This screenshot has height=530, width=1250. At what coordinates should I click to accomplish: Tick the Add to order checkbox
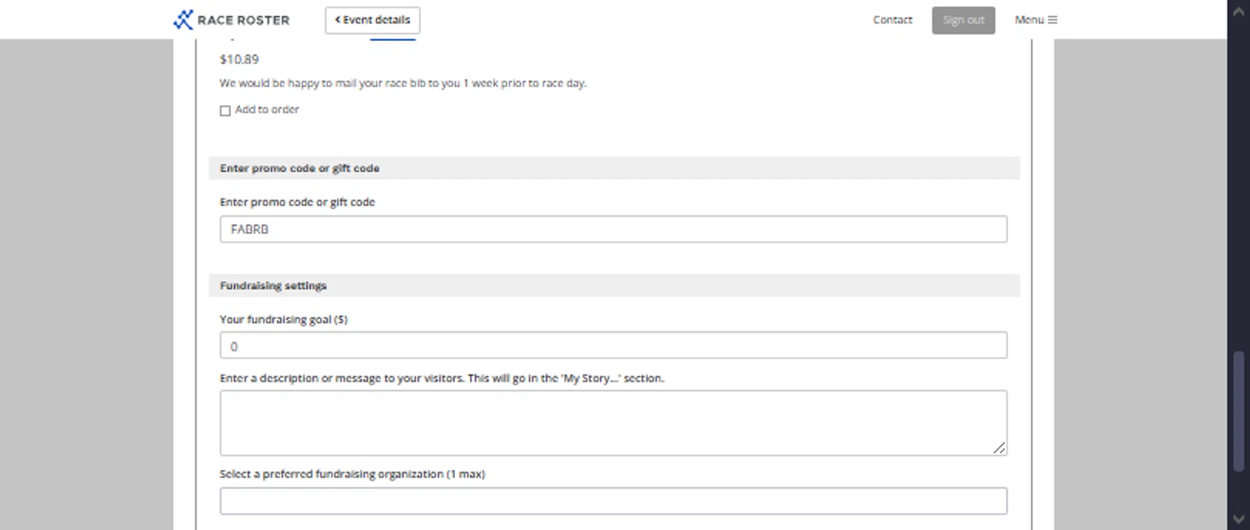pyautogui.click(x=225, y=111)
